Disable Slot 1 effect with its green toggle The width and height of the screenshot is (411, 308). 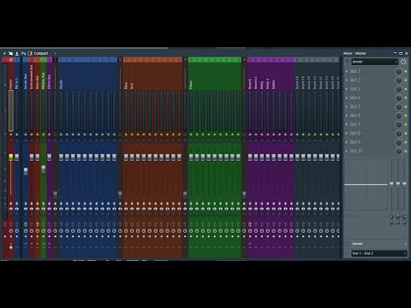(406, 71)
